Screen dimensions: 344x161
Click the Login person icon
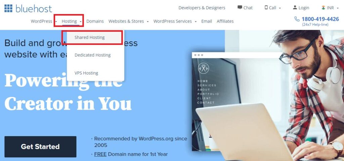(x=295, y=7)
